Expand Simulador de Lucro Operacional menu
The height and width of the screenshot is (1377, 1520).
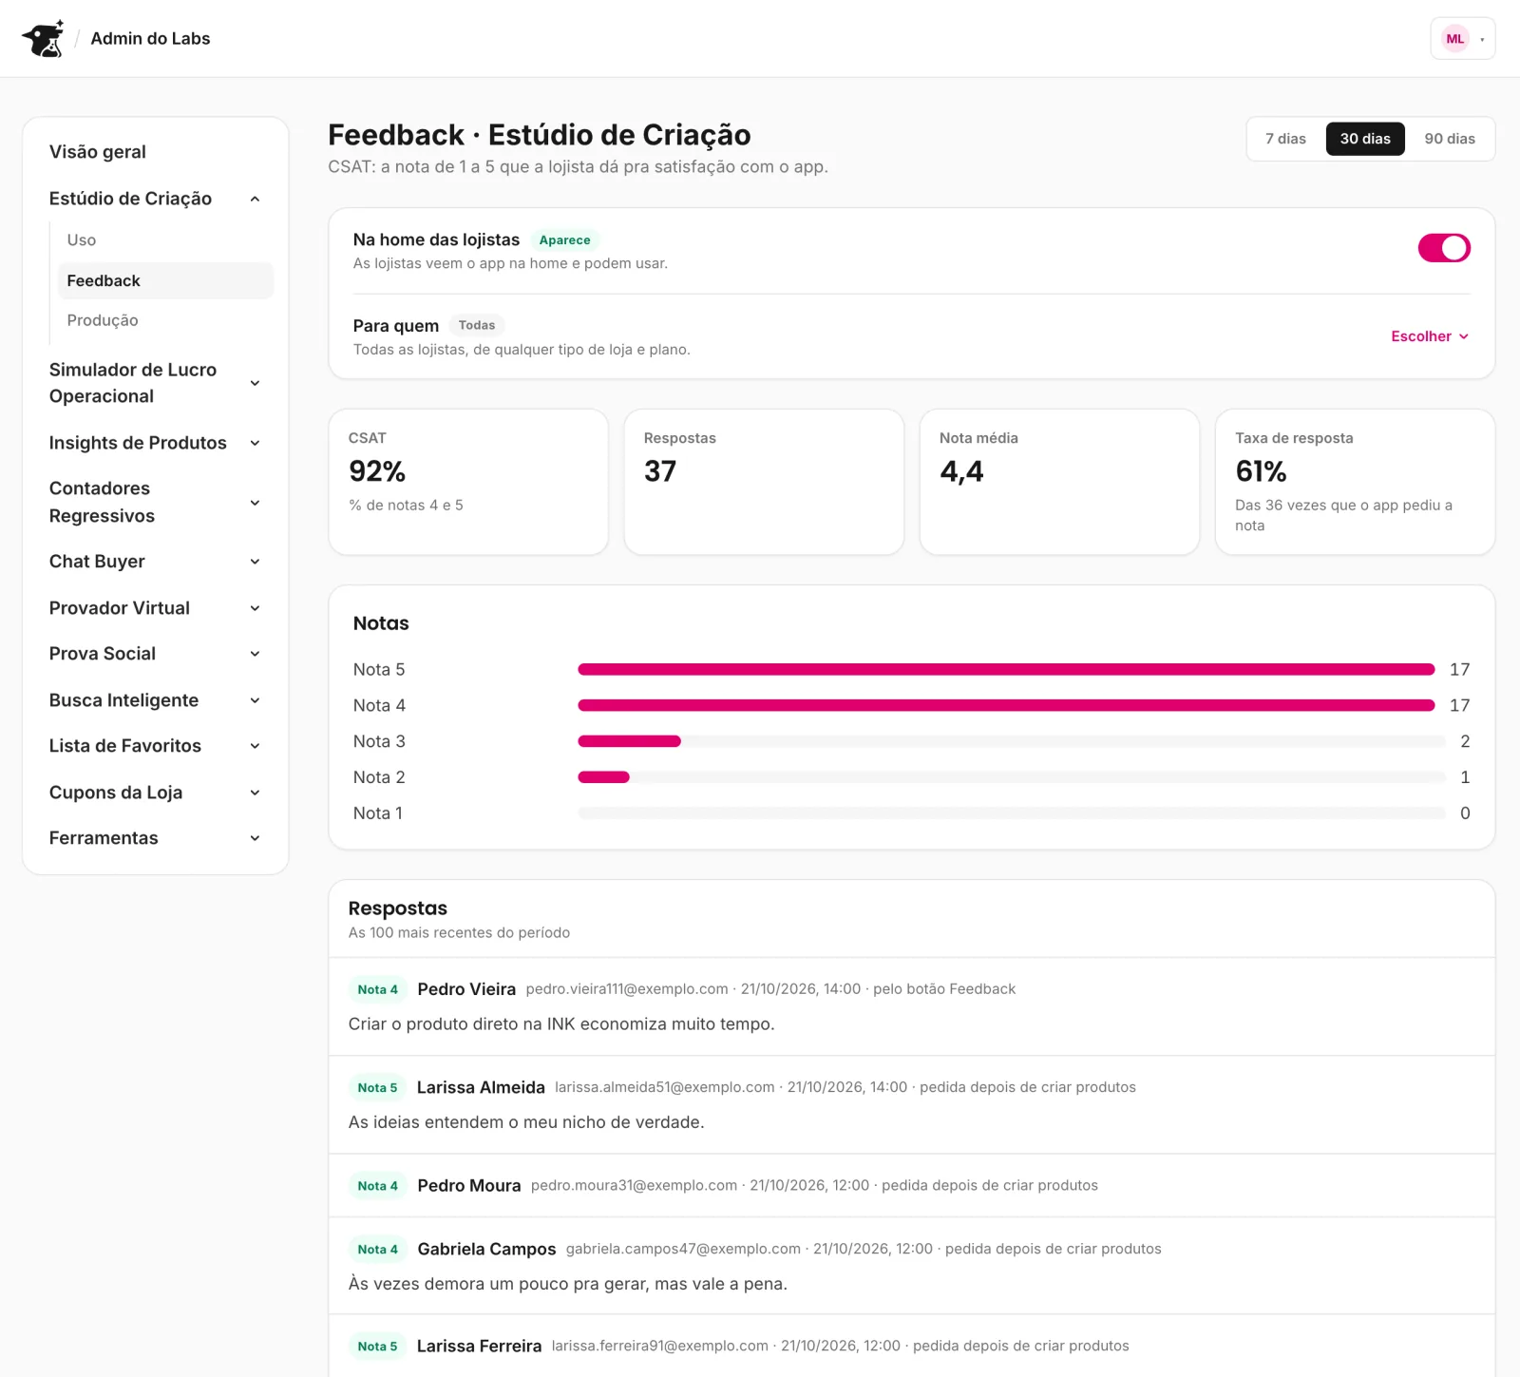(x=155, y=383)
